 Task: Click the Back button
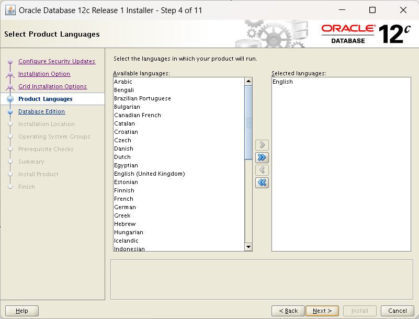click(x=288, y=311)
